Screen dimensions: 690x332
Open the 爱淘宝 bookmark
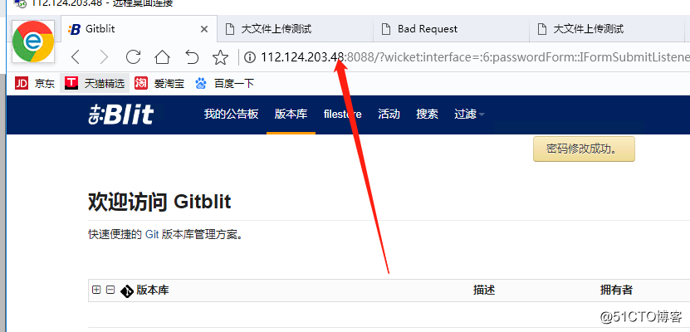tap(159, 83)
